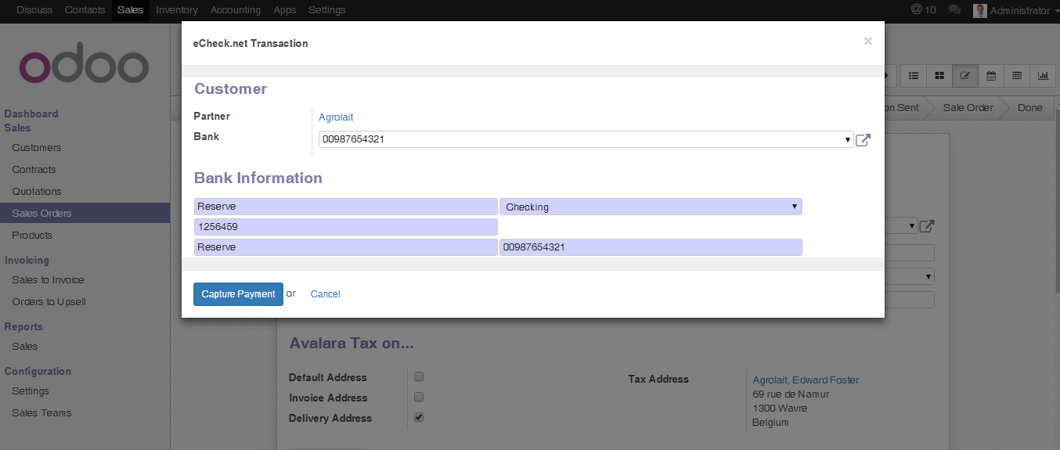The height and width of the screenshot is (450, 1060).
Task: Go to Products in sidebar
Action: click(x=32, y=235)
